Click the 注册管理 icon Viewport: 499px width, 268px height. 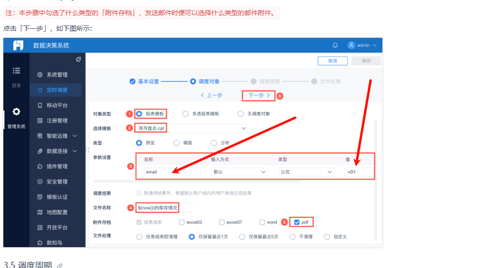(x=40, y=121)
